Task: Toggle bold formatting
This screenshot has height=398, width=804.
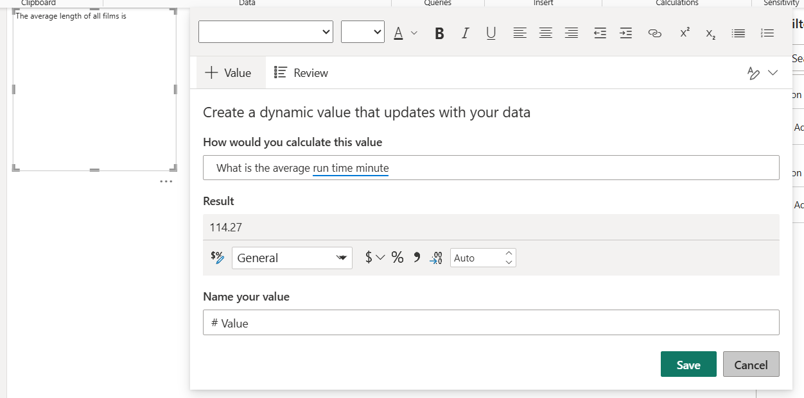Action: point(439,33)
